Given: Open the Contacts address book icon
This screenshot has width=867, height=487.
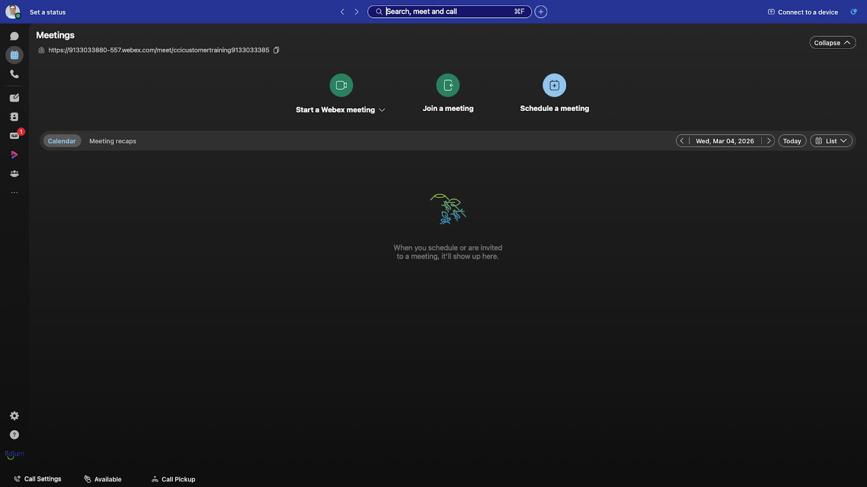Looking at the screenshot, I should coord(15,117).
